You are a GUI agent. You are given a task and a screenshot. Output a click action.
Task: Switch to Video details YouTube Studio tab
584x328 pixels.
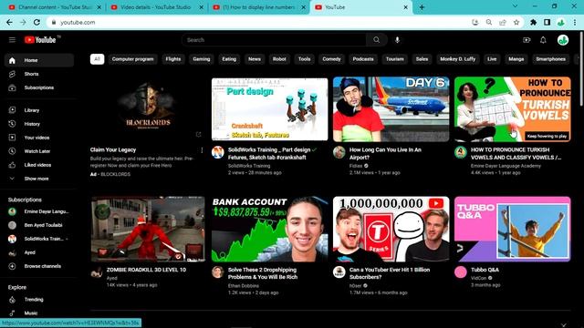pyautogui.click(x=156, y=7)
